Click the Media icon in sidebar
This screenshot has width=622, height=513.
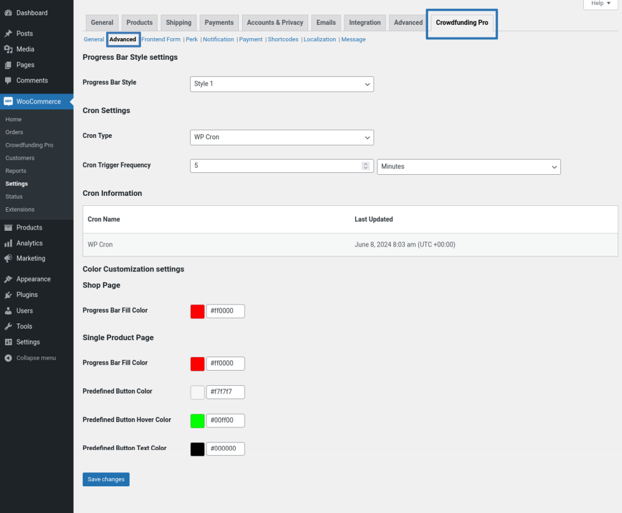pyautogui.click(x=8, y=49)
